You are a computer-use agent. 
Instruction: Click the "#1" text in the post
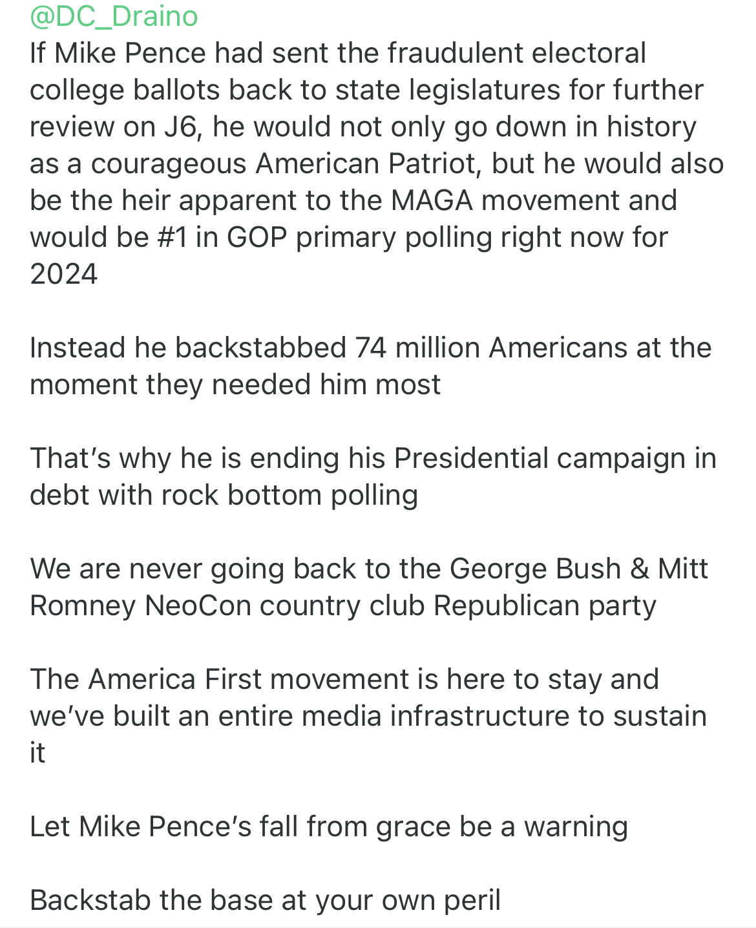click(172, 237)
